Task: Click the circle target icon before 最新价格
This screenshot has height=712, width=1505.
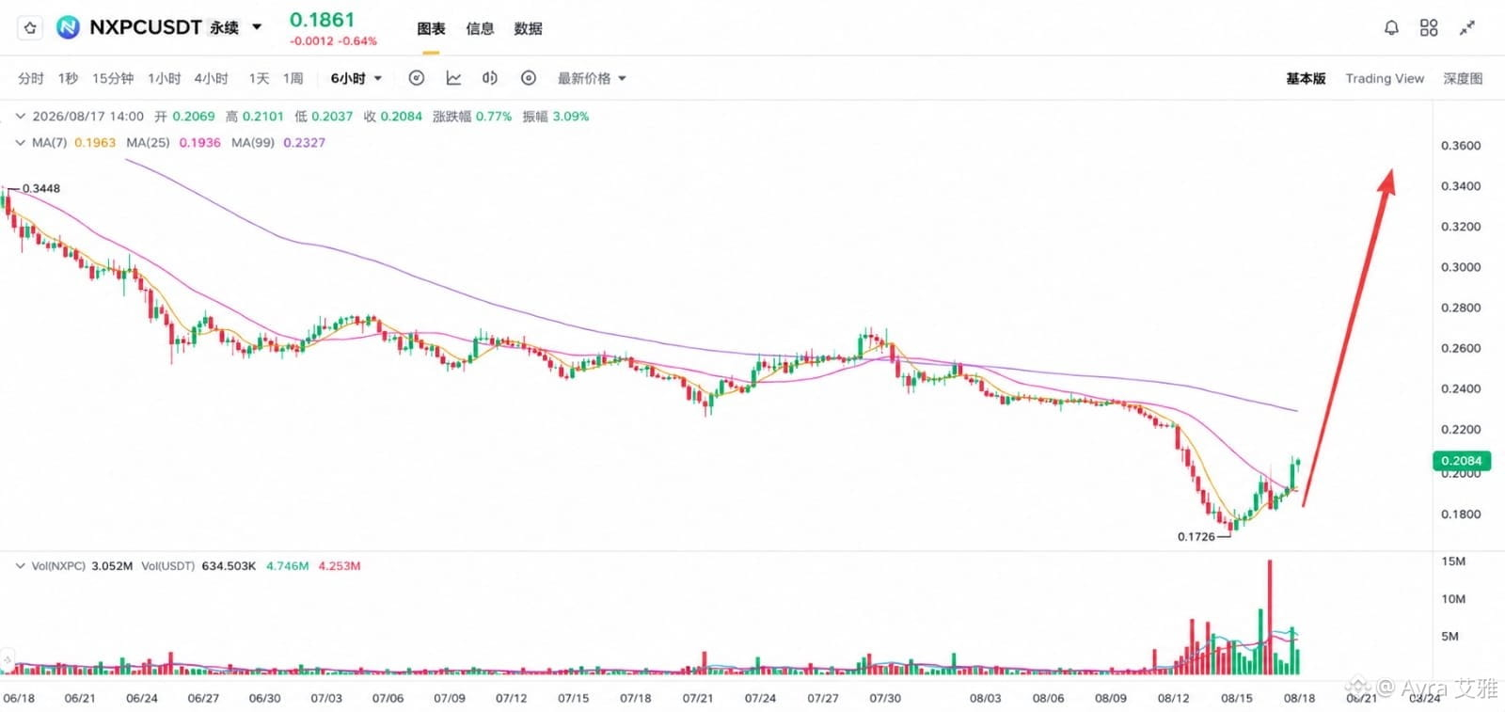Action: (529, 78)
